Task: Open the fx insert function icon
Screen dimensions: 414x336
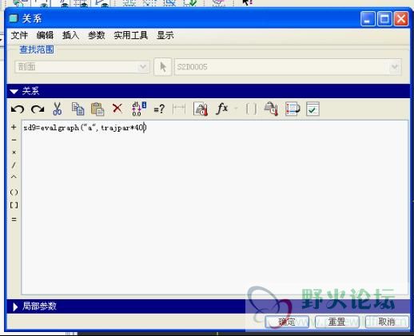Action: [x=222, y=109]
